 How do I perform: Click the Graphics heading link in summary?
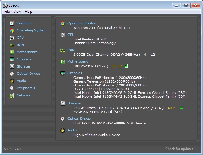(75, 73)
